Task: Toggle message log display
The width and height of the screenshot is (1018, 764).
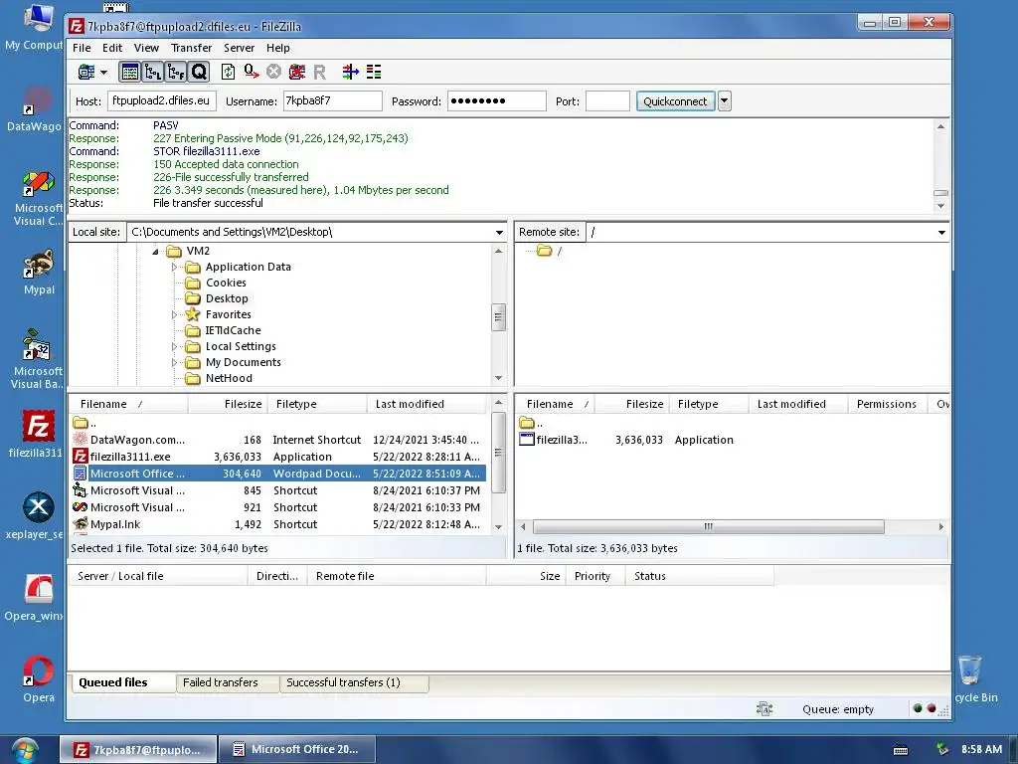Action: click(130, 72)
